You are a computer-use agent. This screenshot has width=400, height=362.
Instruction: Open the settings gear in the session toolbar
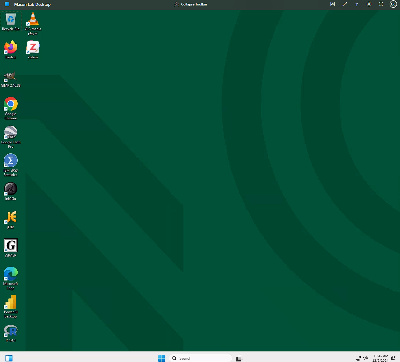(369, 4)
